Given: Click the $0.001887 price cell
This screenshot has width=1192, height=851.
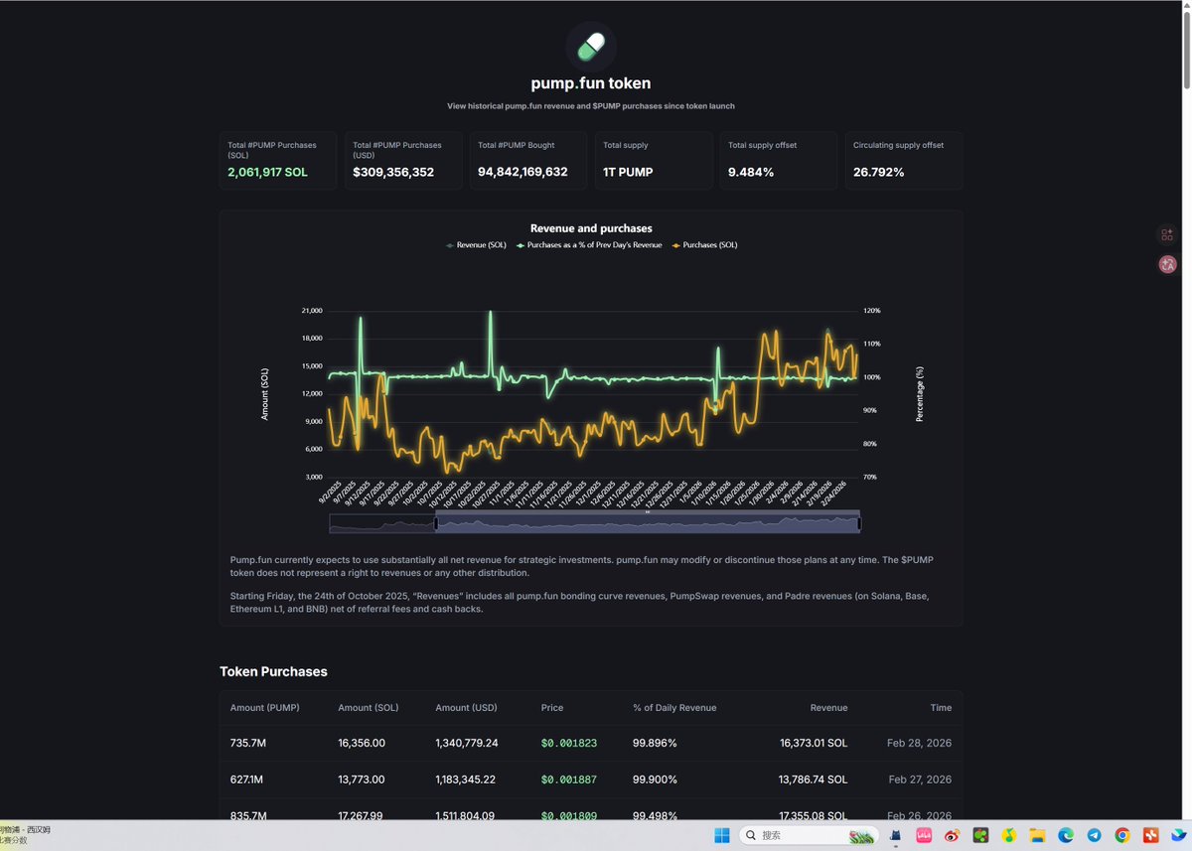Looking at the screenshot, I should [x=569, y=780].
